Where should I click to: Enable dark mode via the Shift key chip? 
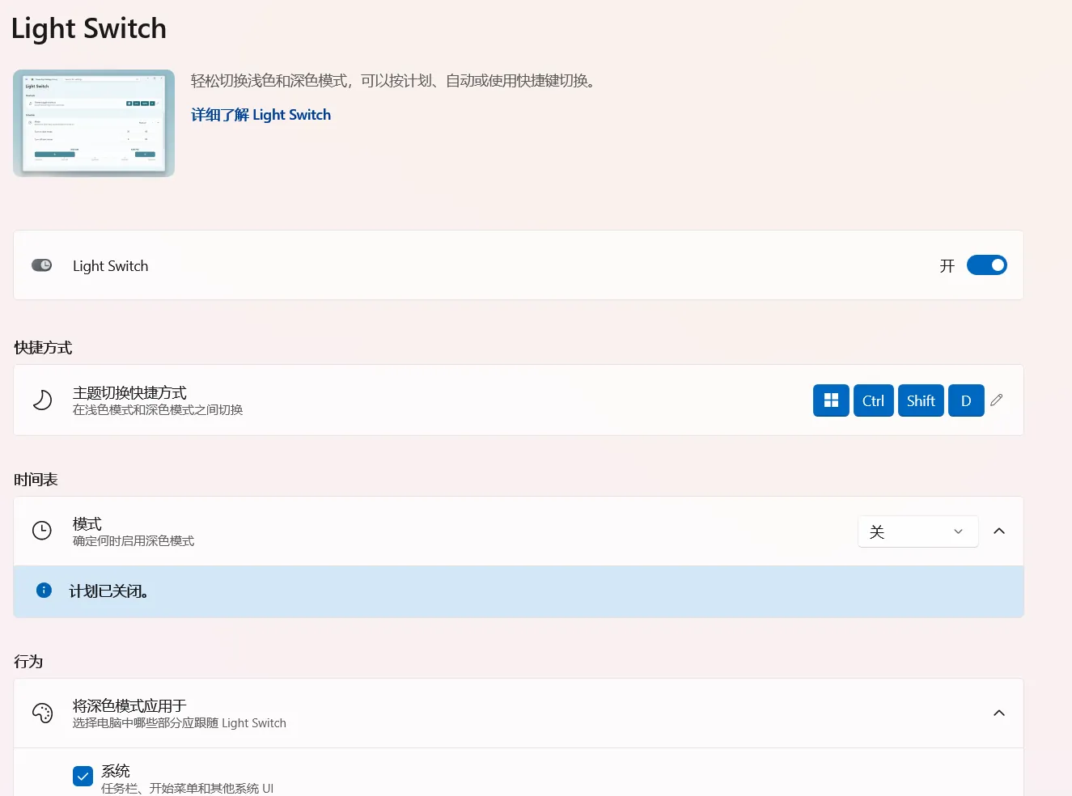point(920,400)
